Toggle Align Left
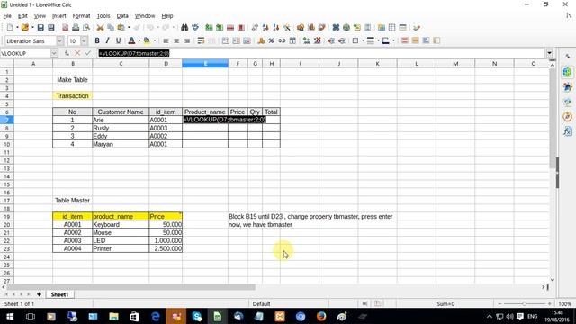The height and width of the screenshot is (324, 576). click(x=166, y=40)
